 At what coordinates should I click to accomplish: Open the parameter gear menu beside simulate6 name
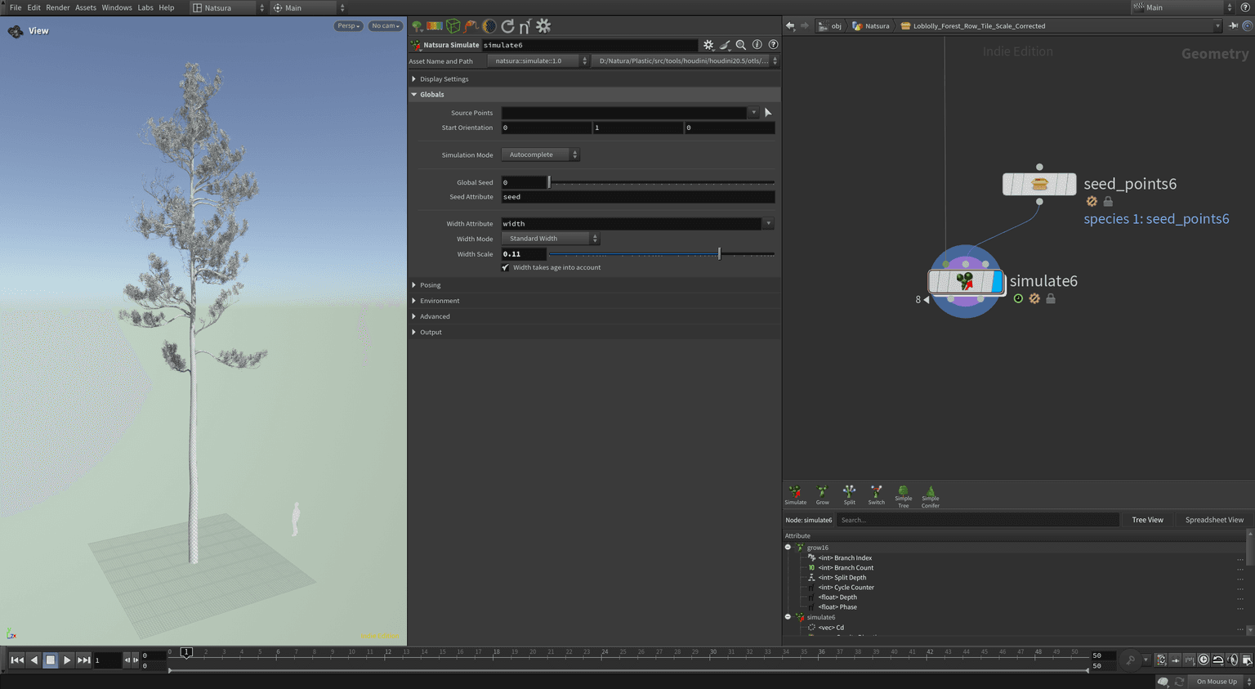pyautogui.click(x=708, y=45)
